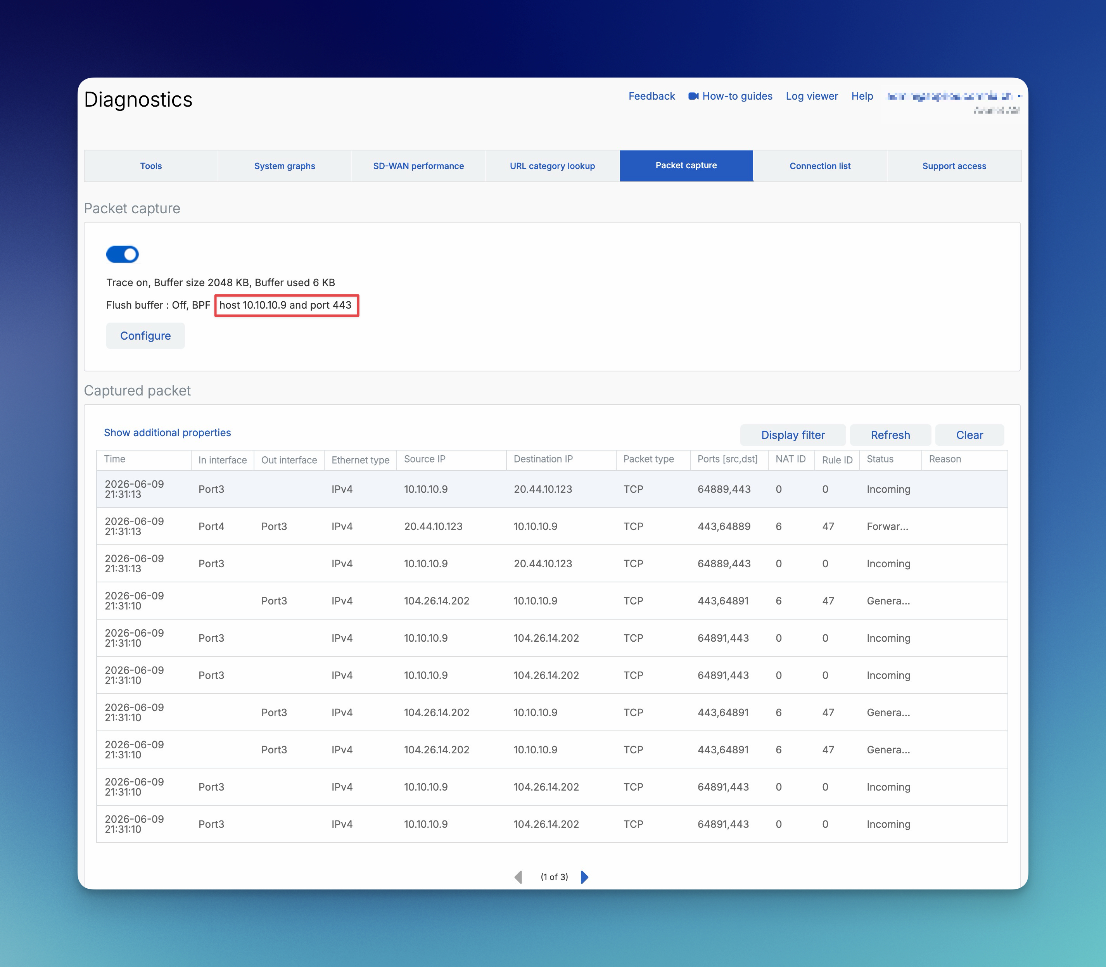Click the Destination IP column header
Viewport: 1106px width, 967px height.
click(x=561, y=459)
